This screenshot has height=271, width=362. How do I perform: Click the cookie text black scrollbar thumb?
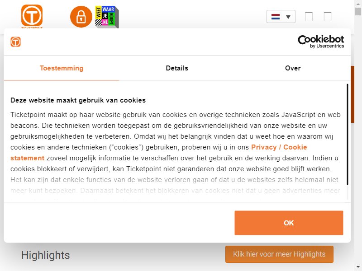coord(347,134)
